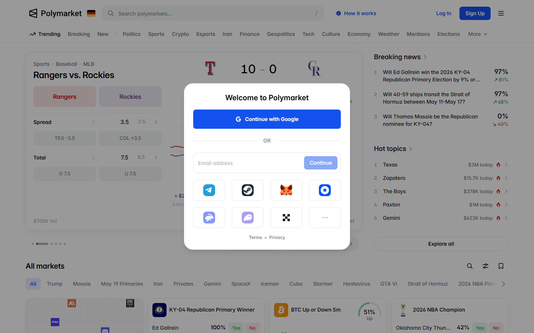Open bookmarked markets icon

click(501, 266)
